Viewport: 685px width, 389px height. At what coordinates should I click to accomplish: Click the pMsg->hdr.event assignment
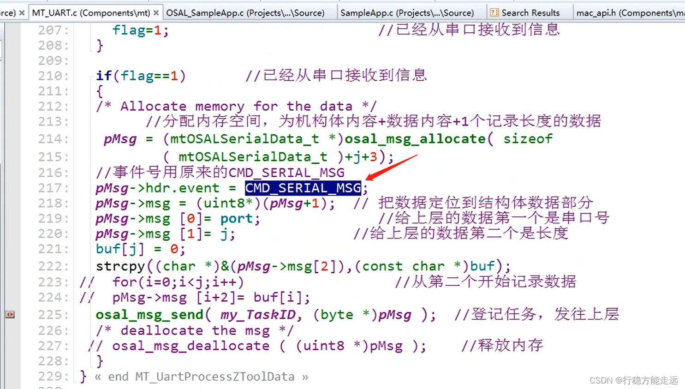coord(157,188)
